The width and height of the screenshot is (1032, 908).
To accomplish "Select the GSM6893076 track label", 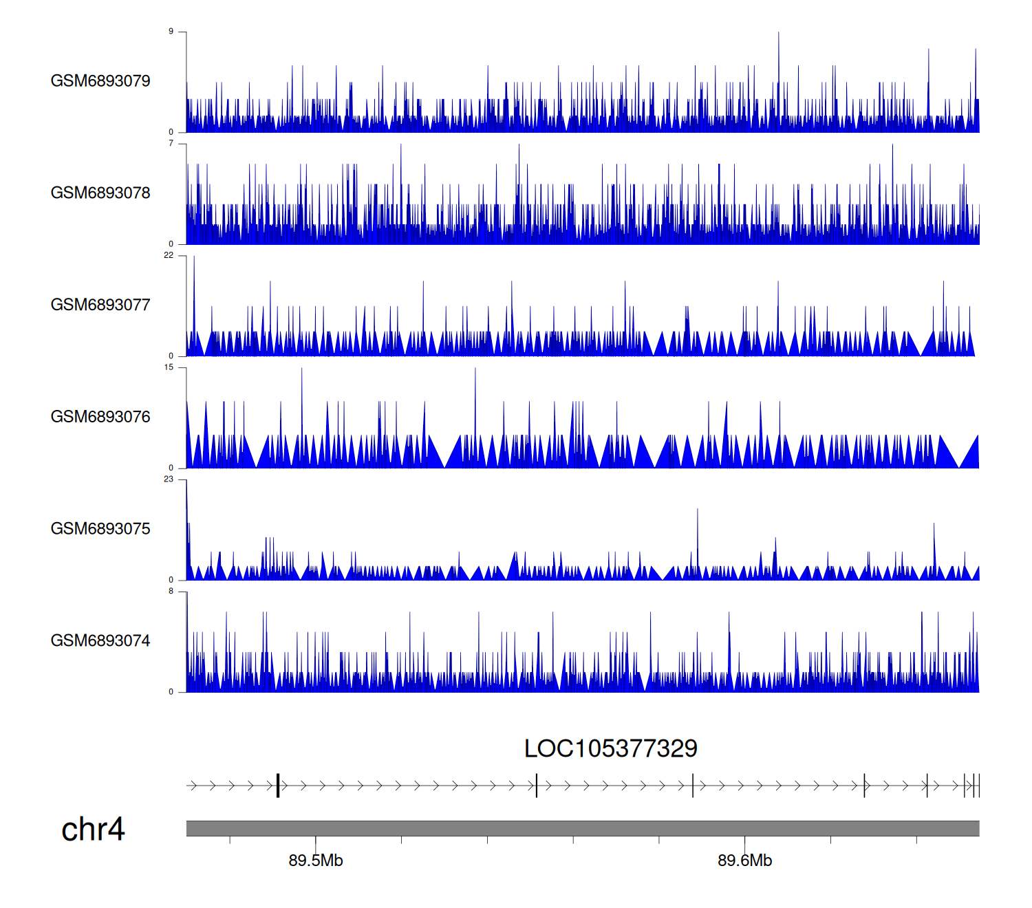I will (100, 417).
